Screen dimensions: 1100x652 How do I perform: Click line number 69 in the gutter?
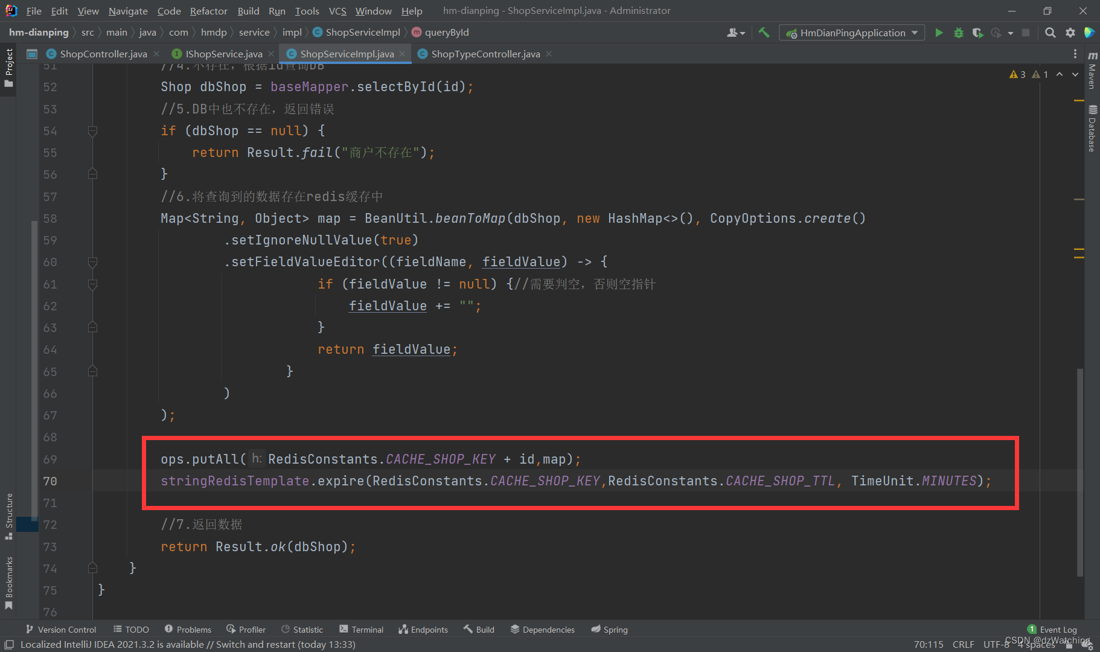(x=50, y=459)
